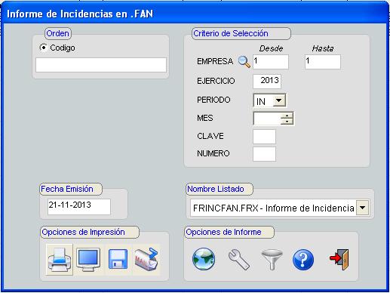Click the EMPRESA Hasta input field
The image size is (390, 293).
tap(323, 62)
